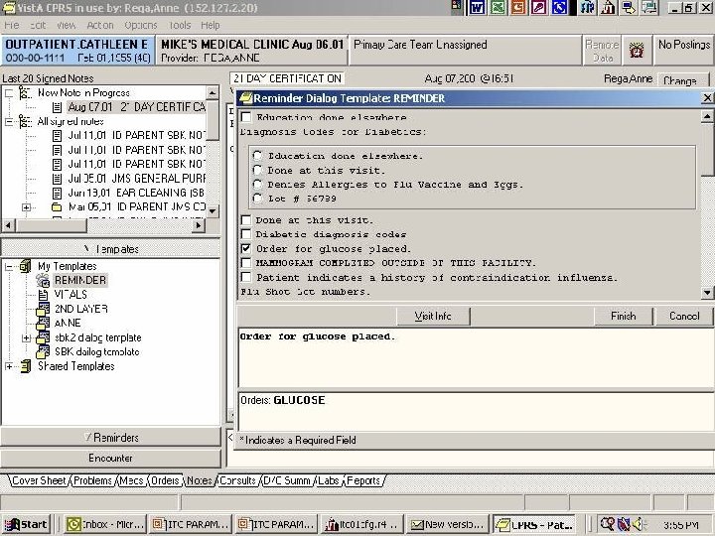Switch to the Labs tab
This screenshot has width=715, height=536.
329,480
